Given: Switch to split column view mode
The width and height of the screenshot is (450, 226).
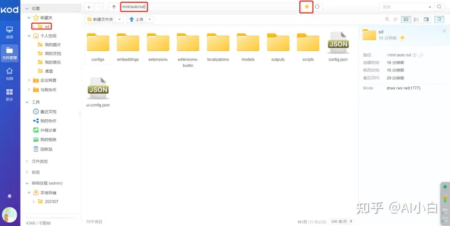Looking at the screenshot, I should 426,19.
